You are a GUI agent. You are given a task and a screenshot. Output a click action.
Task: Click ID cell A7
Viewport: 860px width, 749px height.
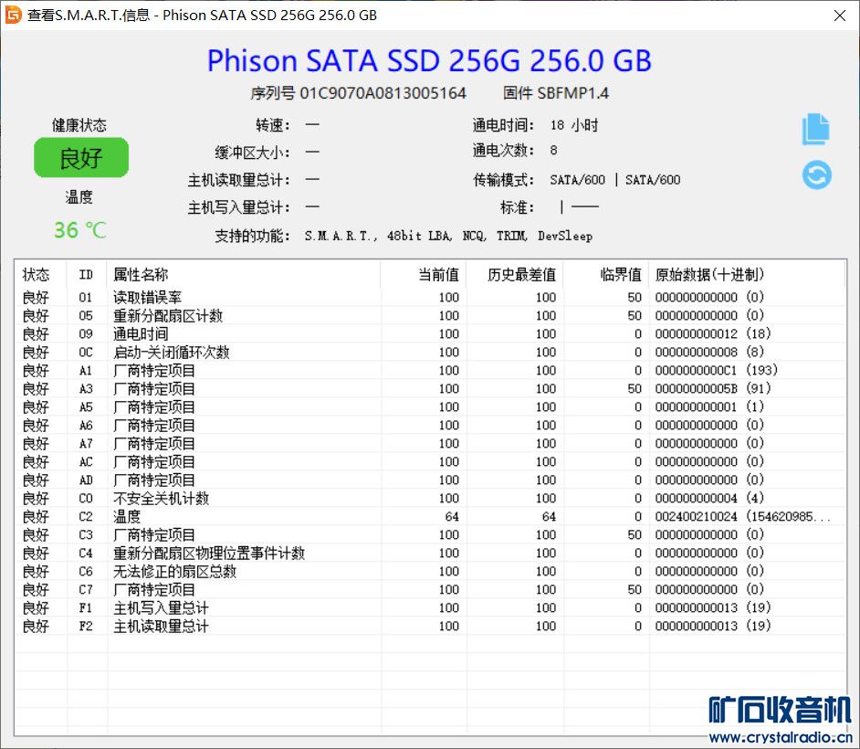click(86, 443)
